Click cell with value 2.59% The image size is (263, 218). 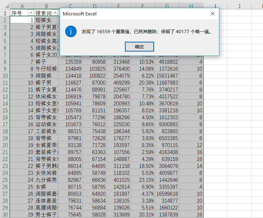143,152
